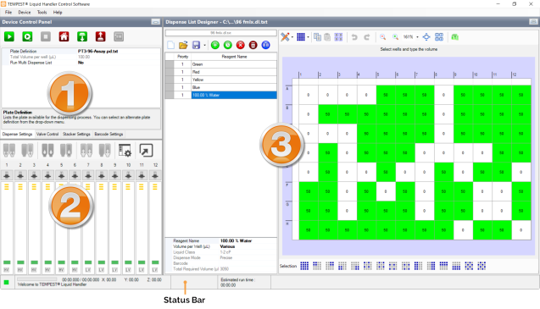Select the Yellow reagent row
The width and height of the screenshot is (540, 309).
pos(220,80)
